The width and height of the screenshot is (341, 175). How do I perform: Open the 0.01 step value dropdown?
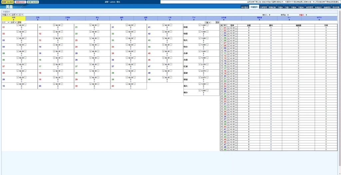click(6, 22)
